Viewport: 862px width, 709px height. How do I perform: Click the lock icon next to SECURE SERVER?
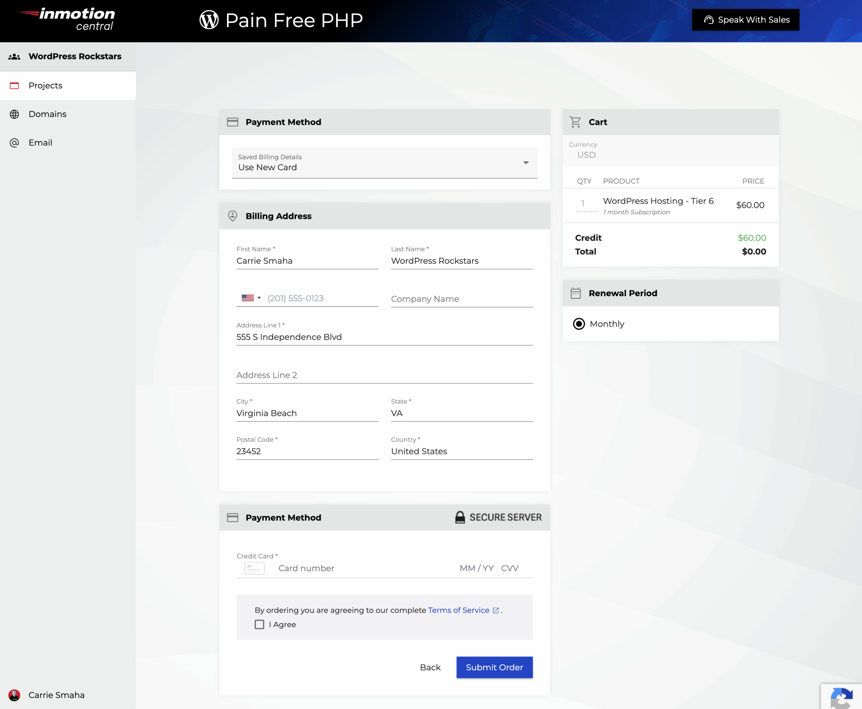[x=460, y=517]
